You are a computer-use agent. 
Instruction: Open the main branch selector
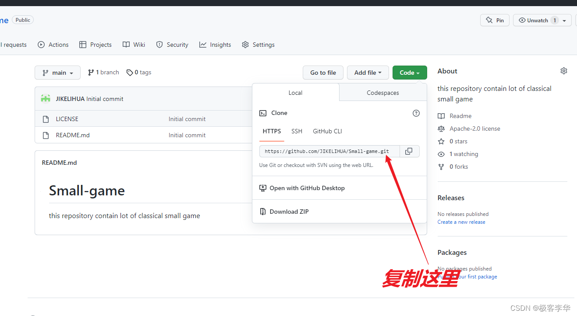(57, 73)
